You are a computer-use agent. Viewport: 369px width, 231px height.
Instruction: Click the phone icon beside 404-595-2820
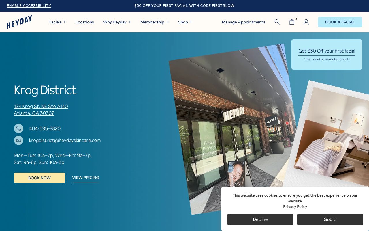coord(19,128)
